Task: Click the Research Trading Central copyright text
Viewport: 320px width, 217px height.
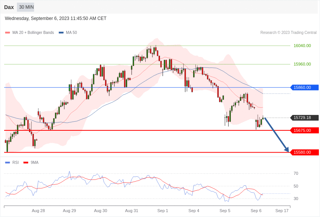Action: click(x=288, y=33)
